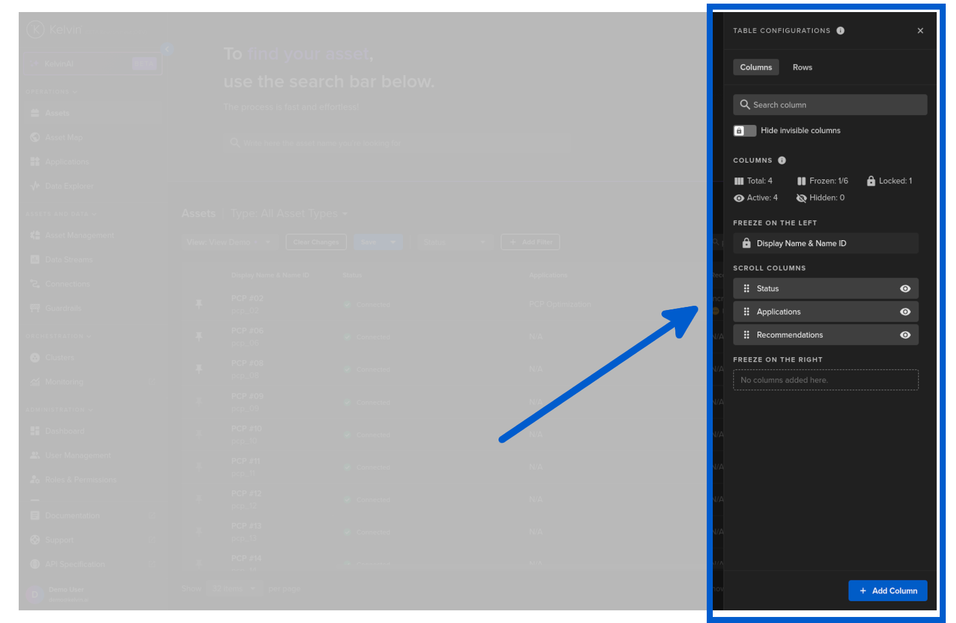The width and height of the screenshot is (956, 623).
Task: Click the magnifier icon in Search column
Action: (x=745, y=105)
